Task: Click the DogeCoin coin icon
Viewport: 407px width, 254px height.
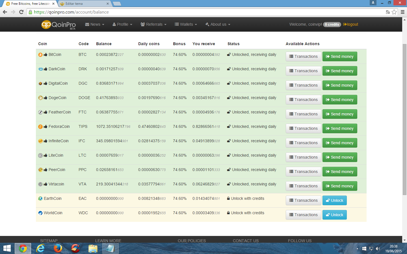Action: [40, 98]
